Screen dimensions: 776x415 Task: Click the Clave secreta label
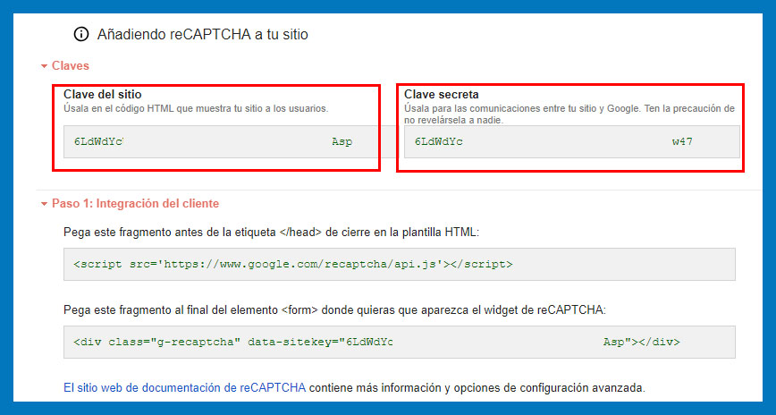[x=442, y=94]
